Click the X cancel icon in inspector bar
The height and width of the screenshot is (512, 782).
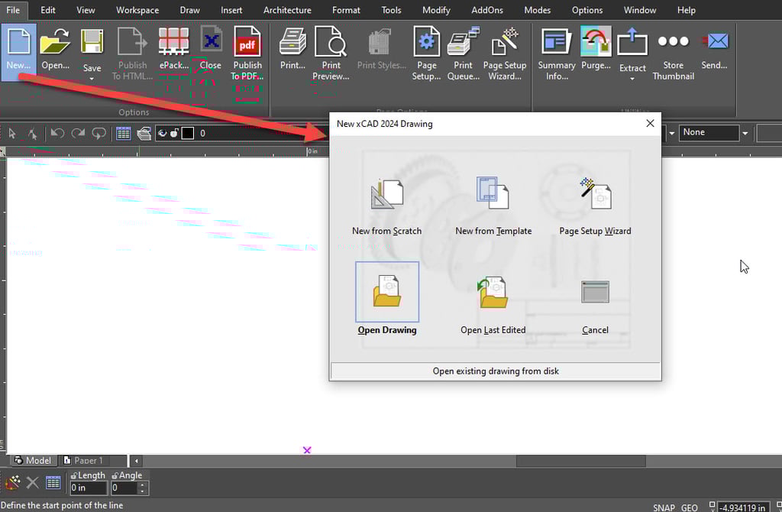pyautogui.click(x=32, y=482)
